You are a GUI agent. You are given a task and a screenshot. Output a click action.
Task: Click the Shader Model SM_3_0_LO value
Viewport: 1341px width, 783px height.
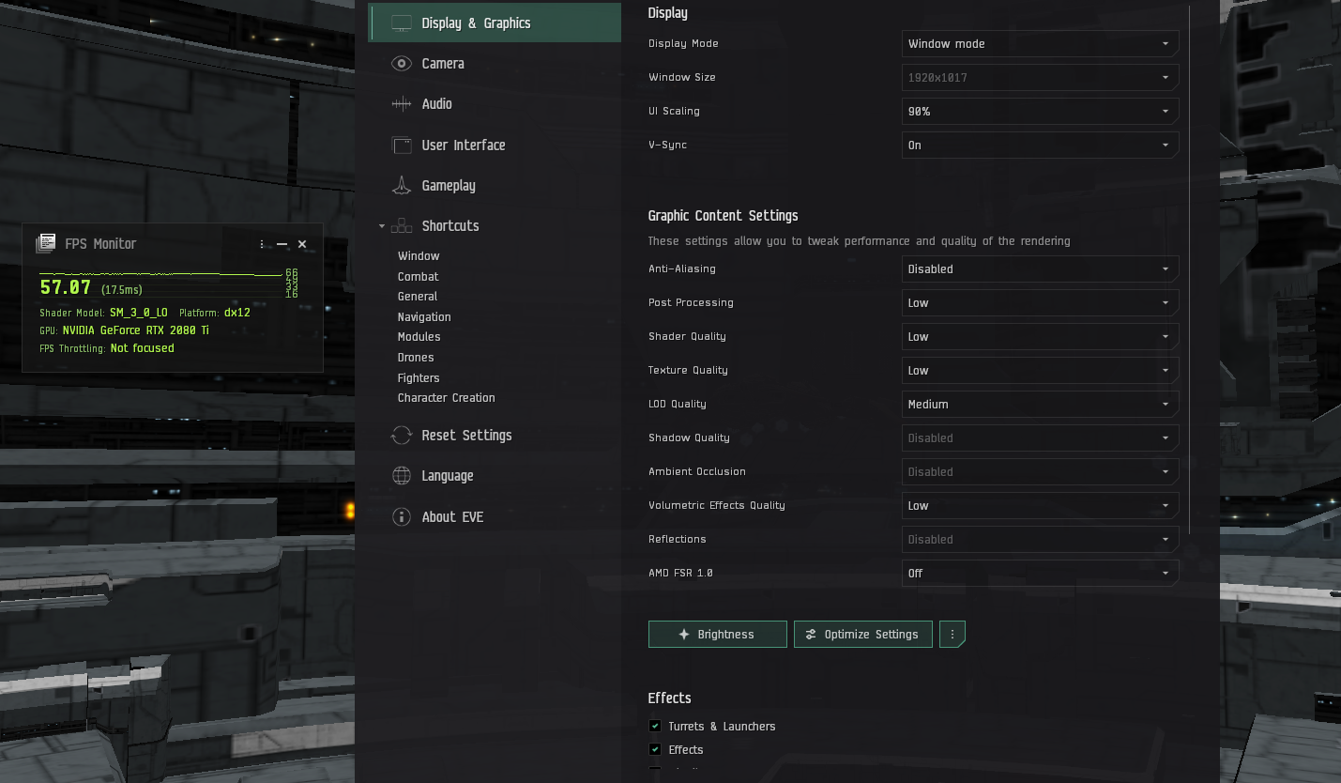click(x=139, y=313)
